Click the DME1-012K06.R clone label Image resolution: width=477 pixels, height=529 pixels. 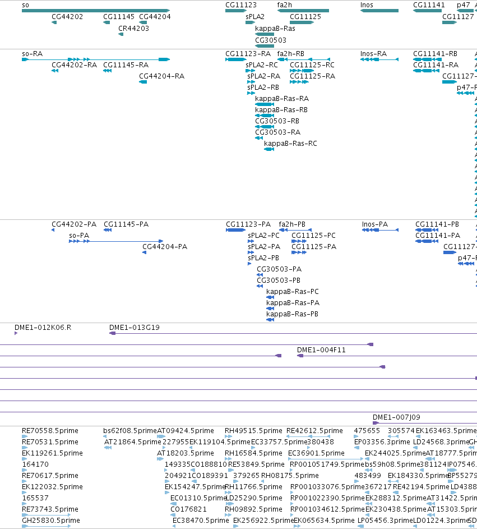click(x=43, y=327)
